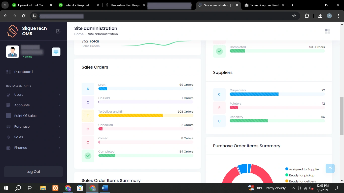
Task: Collapse the sidebar using the toggle icon
Action: click(58, 31)
